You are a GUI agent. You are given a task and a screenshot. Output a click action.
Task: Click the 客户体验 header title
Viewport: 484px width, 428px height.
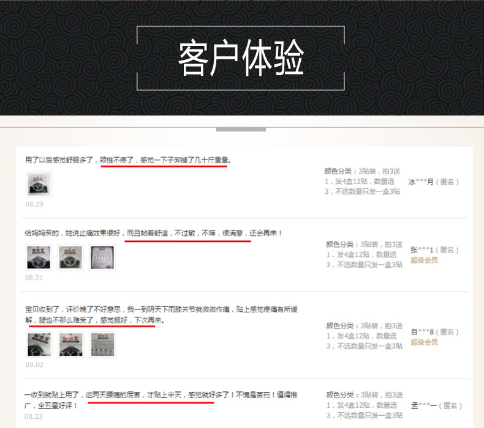241,57
